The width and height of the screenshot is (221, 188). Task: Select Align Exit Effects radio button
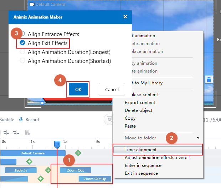(x=23, y=43)
